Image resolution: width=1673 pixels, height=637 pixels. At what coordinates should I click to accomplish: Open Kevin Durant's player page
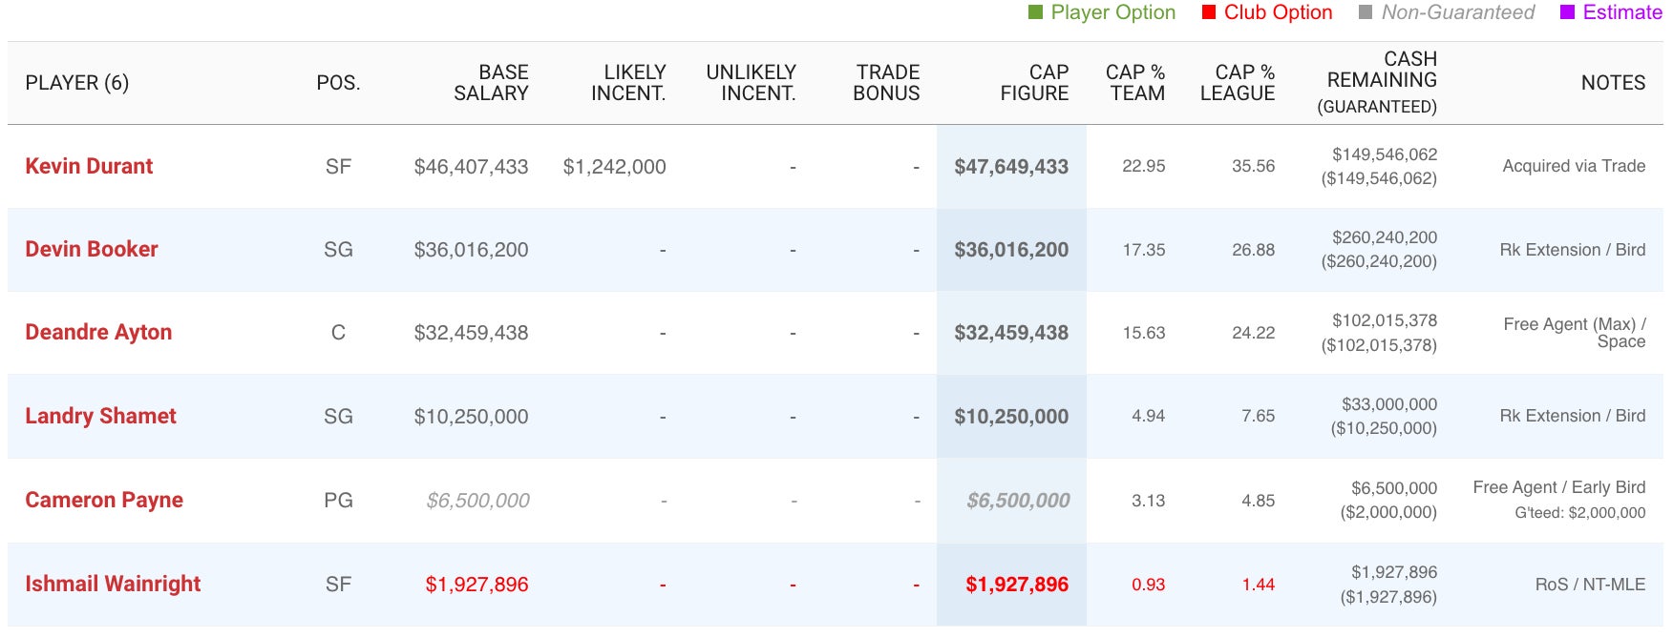89,166
